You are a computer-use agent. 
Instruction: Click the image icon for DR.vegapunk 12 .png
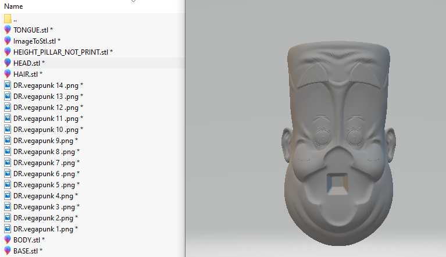tap(8, 107)
